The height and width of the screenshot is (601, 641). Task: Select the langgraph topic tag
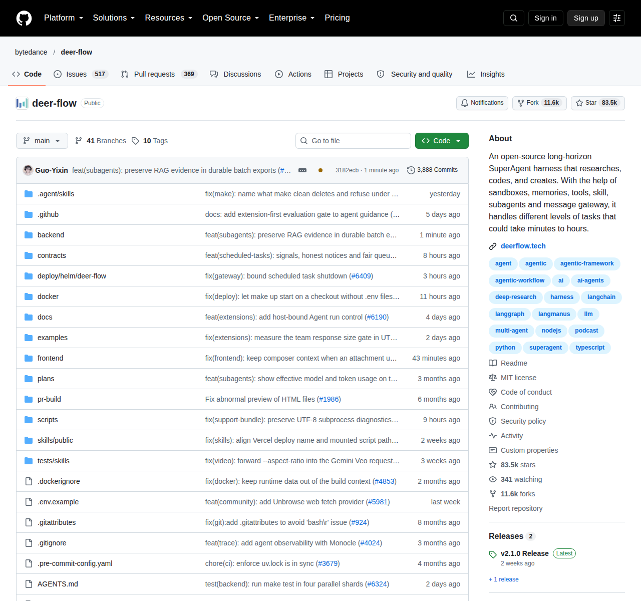click(x=510, y=314)
